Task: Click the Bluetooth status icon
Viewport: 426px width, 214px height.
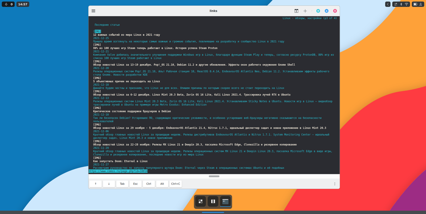Action: click(401, 4)
